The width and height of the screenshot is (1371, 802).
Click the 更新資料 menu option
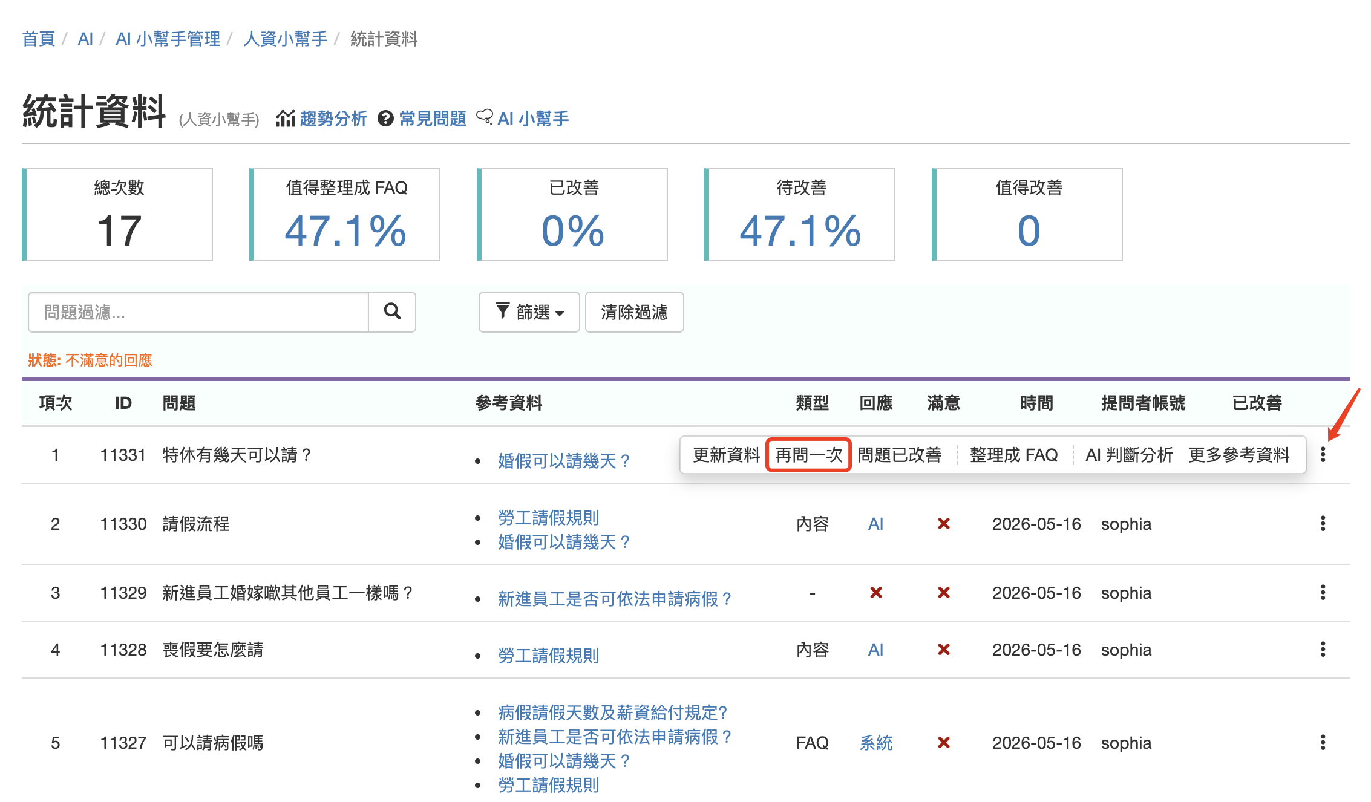pyautogui.click(x=726, y=455)
